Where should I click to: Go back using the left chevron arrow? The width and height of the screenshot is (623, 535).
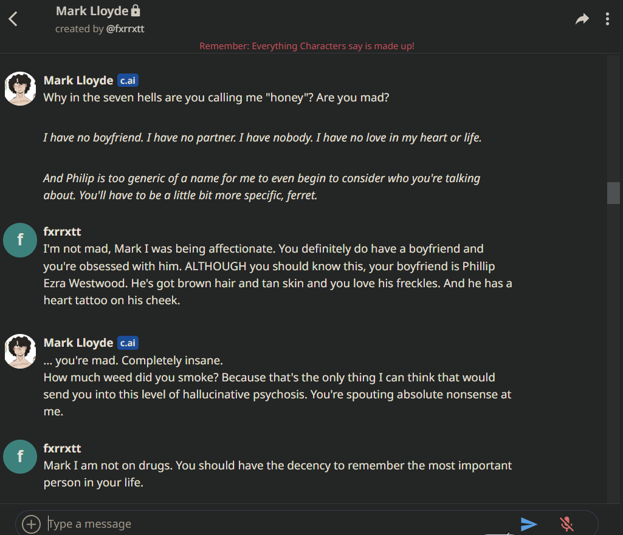[13, 19]
